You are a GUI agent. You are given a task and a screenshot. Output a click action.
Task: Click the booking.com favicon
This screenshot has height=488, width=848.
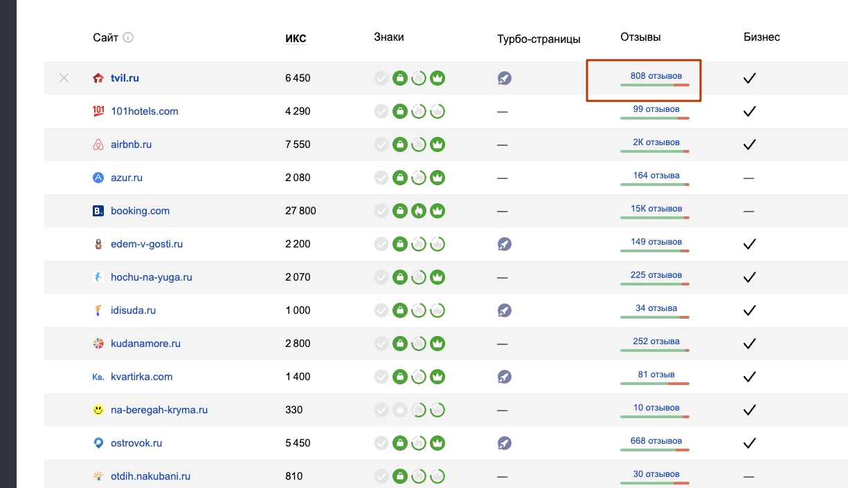click(x=98, y=211)
